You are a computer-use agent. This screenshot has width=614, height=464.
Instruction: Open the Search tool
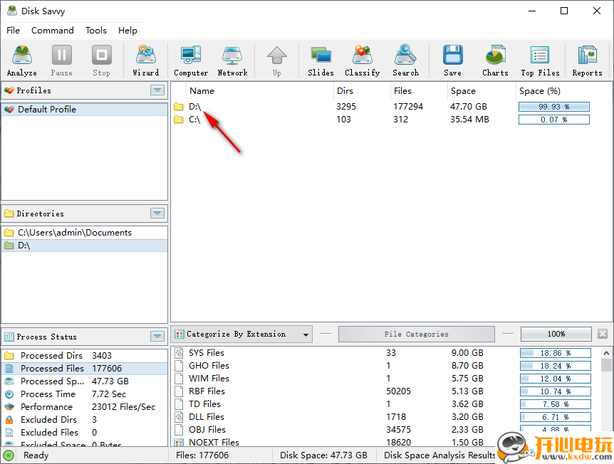405,60
